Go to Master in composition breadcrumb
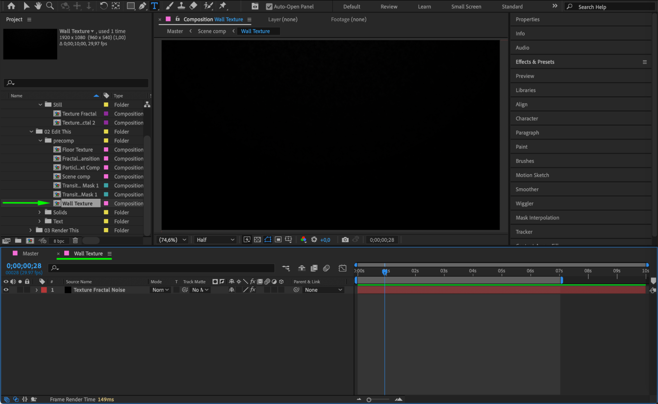 175,31
